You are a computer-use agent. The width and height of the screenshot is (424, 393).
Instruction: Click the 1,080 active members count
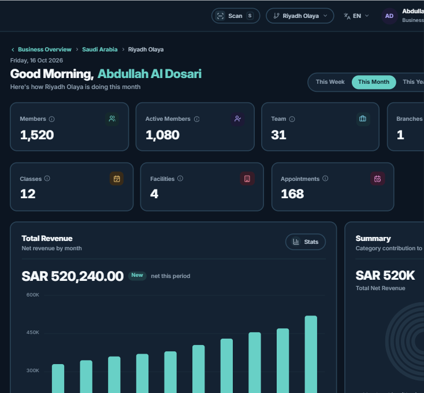click(x=162, y=135)
